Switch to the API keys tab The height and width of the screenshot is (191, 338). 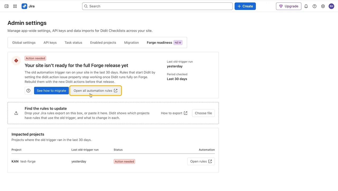pyautogui.click(x=50, y=42)
